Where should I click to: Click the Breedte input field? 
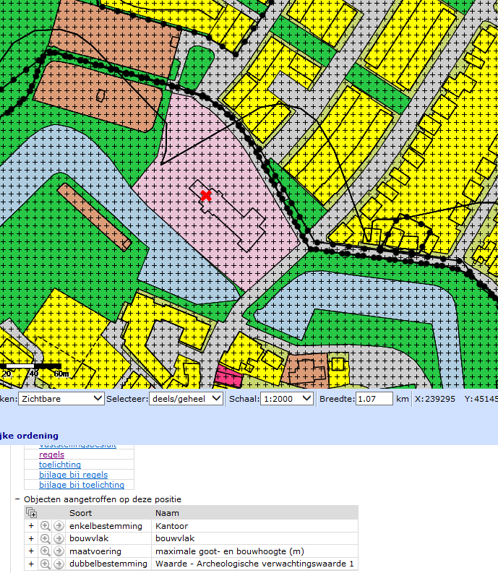coord(374,398)
